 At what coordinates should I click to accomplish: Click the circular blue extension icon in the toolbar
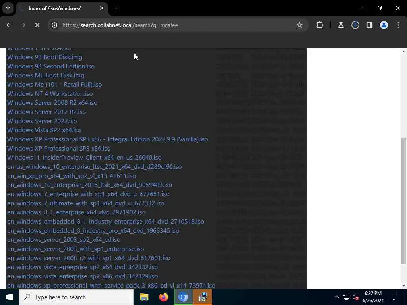click(x=355, y=25)
